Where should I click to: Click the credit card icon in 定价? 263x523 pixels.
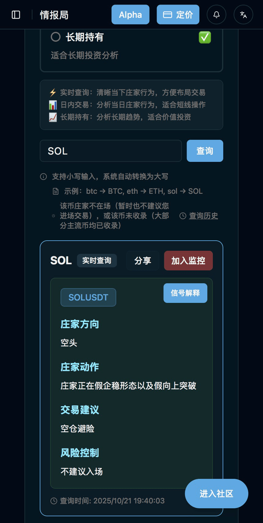(x=167, y=15)
